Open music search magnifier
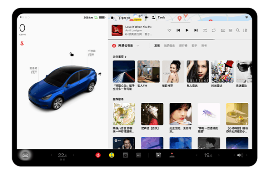Image resolution: width=267 pixels, height=173 pixels. pyautogui.click(x=238, y=30)
